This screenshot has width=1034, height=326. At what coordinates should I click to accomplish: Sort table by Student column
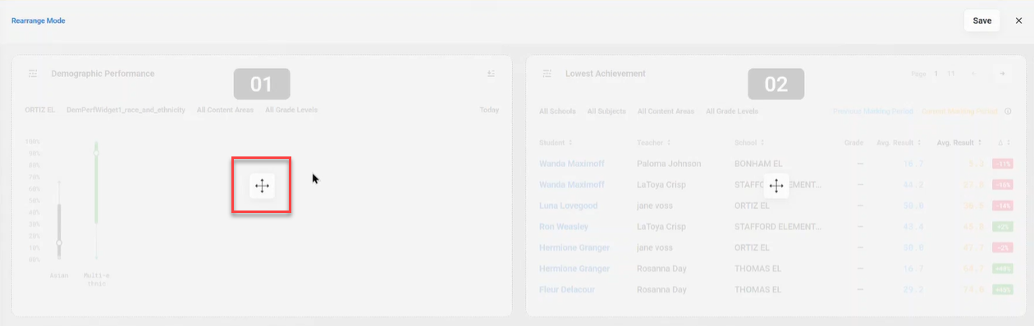(556, 143)
